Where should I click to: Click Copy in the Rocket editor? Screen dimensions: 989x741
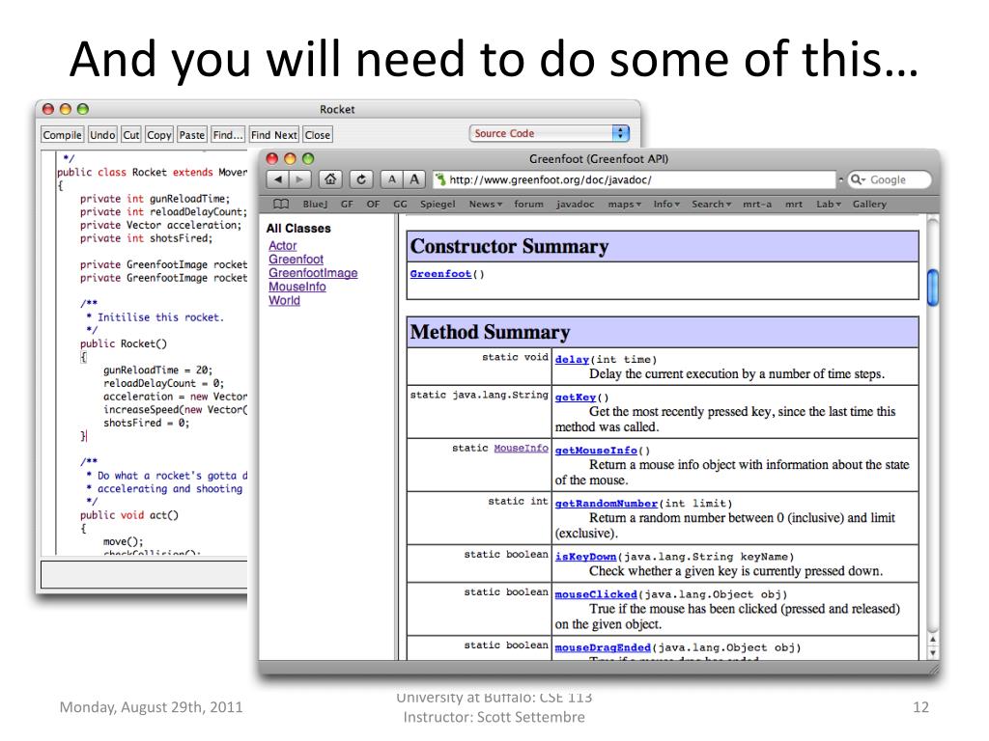159,135
